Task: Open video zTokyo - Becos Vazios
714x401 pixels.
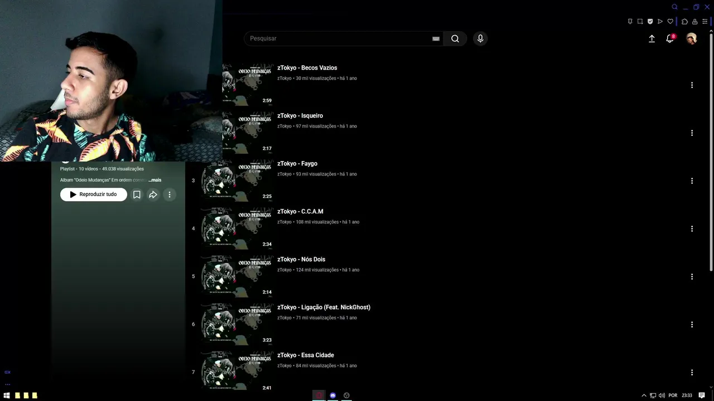Action: pos(307,68)
